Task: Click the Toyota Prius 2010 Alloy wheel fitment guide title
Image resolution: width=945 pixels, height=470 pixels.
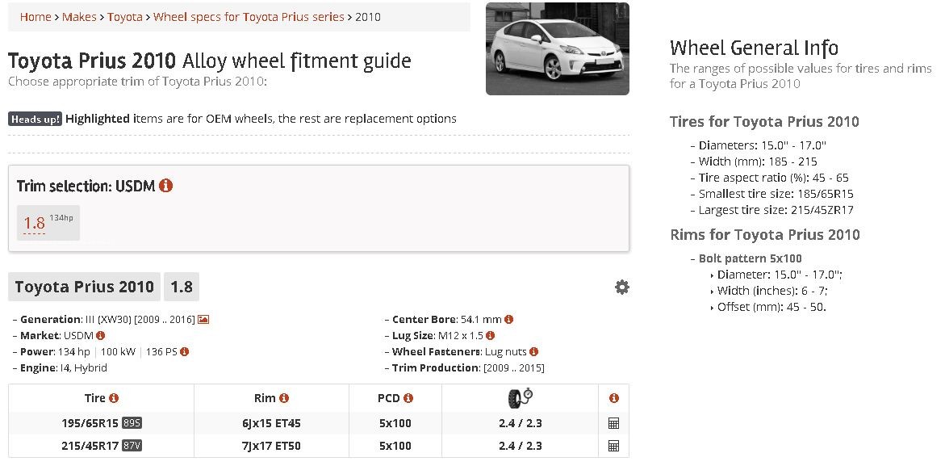Action: pos(210,61)
